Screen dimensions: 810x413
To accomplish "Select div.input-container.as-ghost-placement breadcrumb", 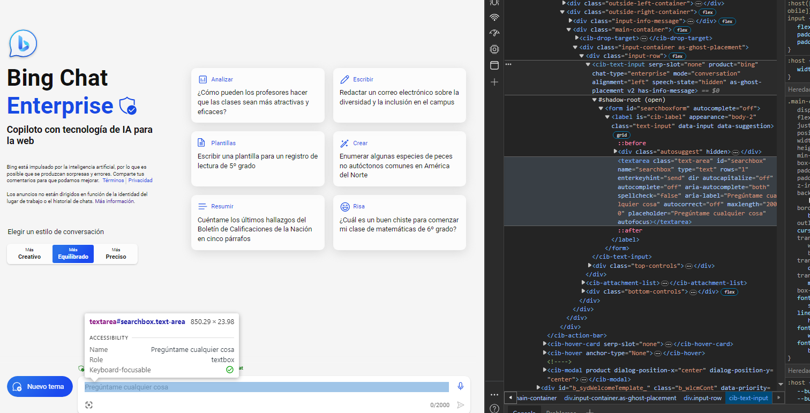I will click(x=620, y=398).
